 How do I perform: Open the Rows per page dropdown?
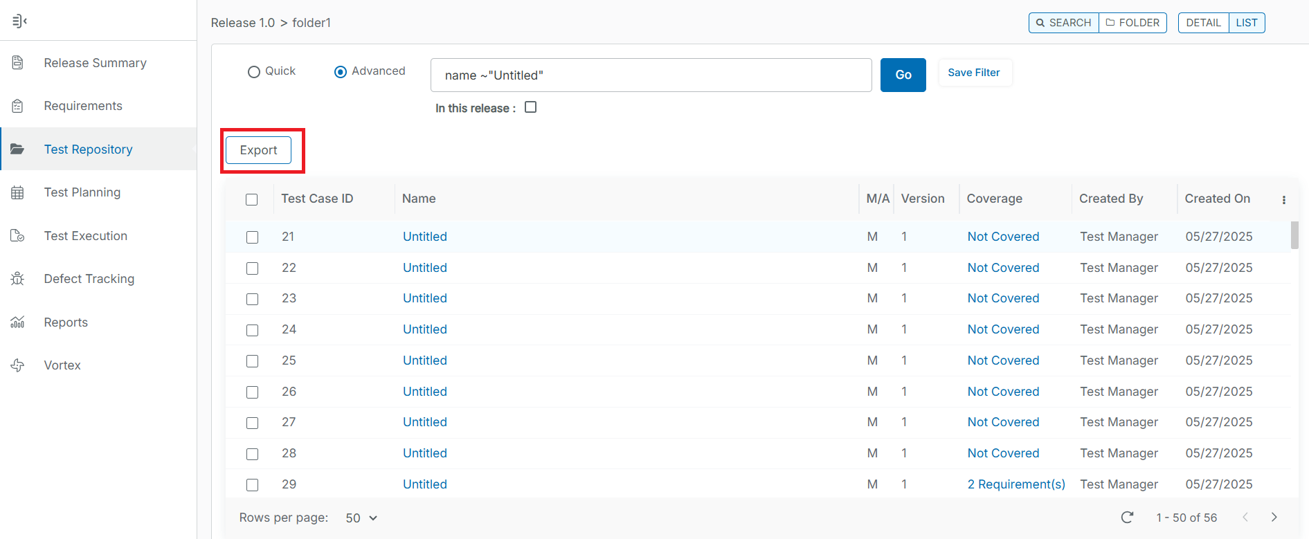[x=361, y=518]
